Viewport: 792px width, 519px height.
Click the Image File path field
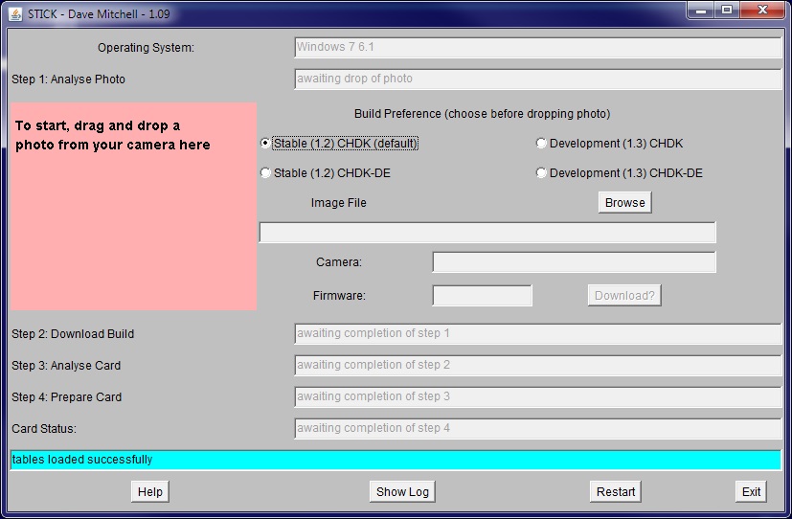coord(487,233)
